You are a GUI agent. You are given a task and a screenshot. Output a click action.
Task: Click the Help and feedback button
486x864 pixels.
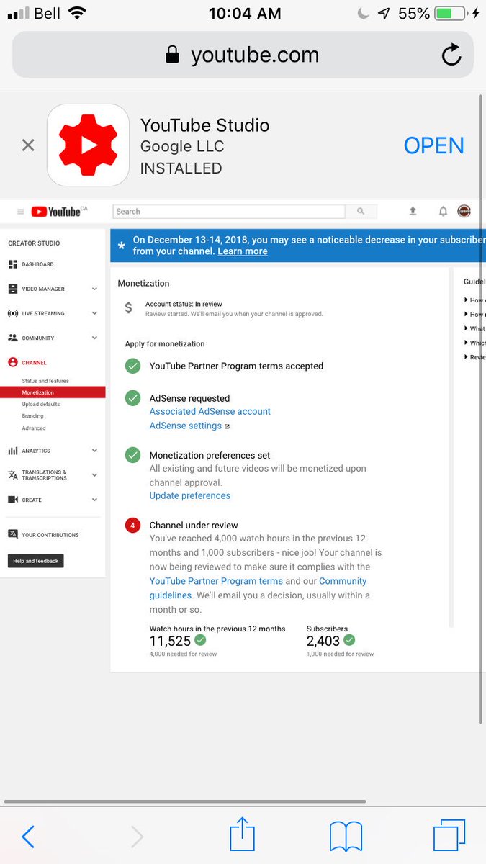(36, 561)
